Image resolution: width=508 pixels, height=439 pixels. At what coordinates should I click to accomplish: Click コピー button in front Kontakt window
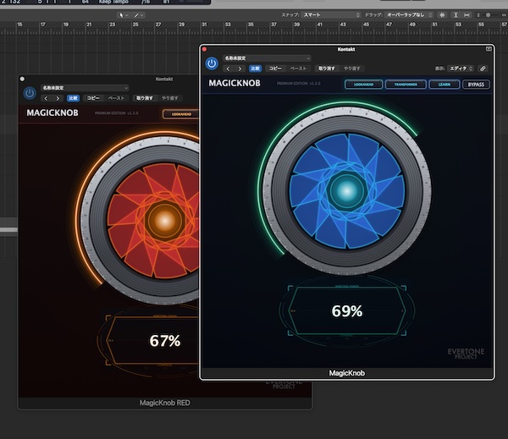tap(275, 69)
